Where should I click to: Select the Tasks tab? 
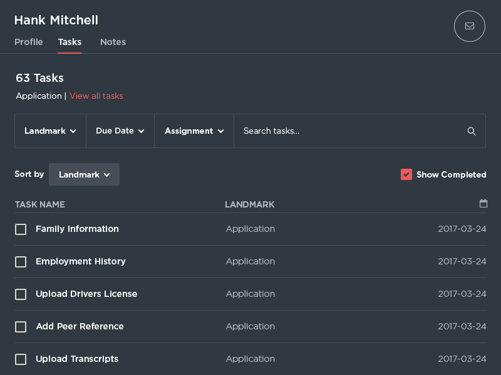(70, 42)
